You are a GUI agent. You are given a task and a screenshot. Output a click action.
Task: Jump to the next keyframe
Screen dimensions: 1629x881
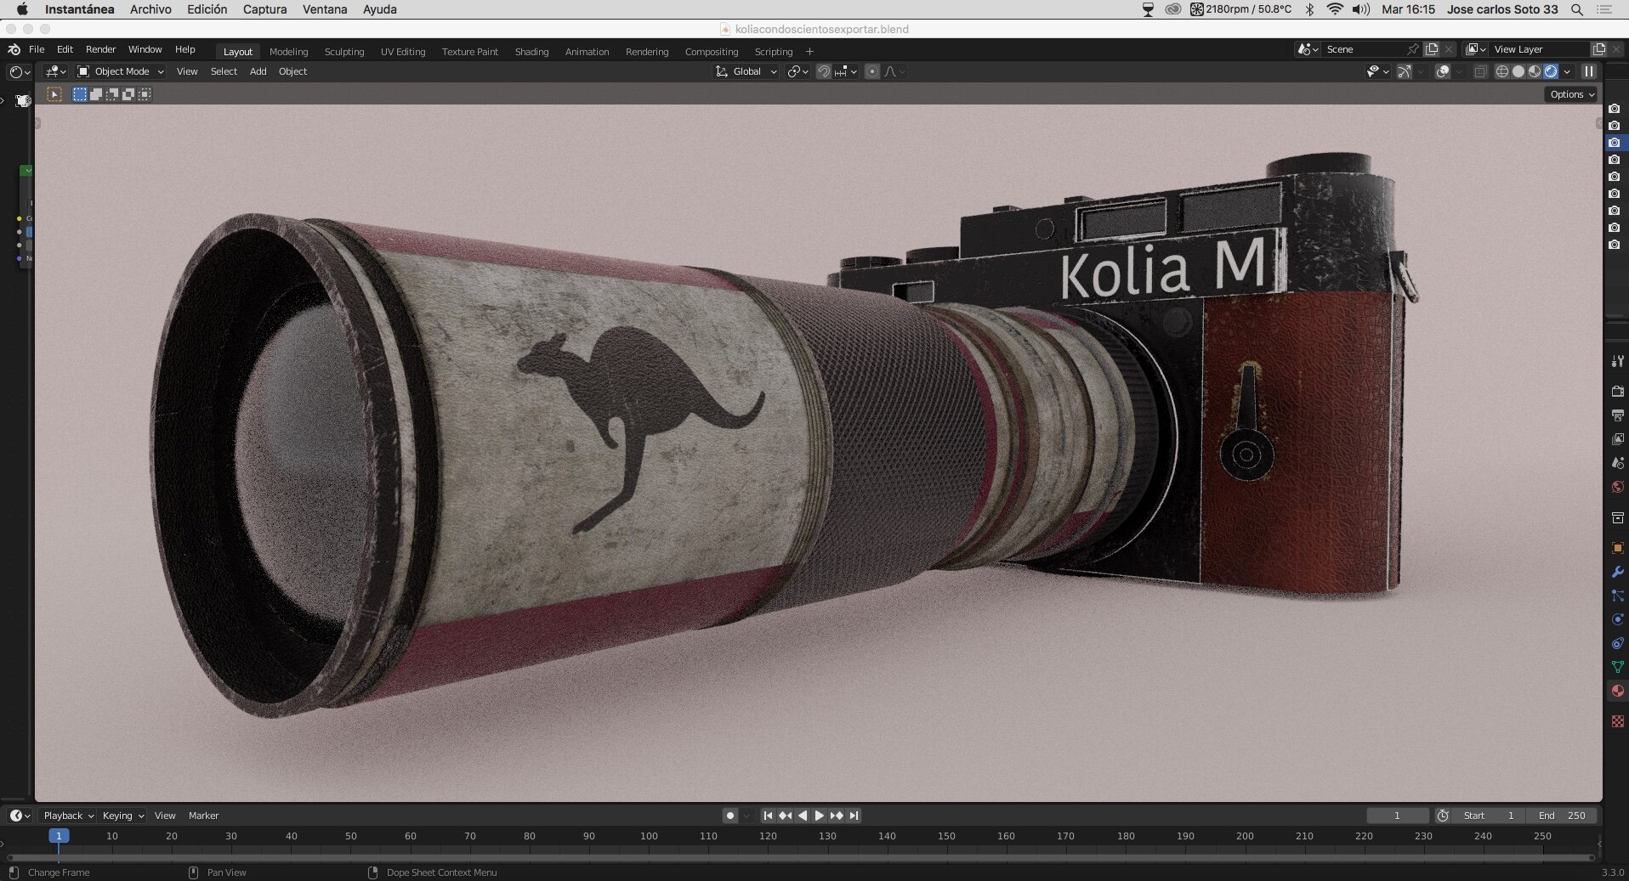tap(837, 816)
